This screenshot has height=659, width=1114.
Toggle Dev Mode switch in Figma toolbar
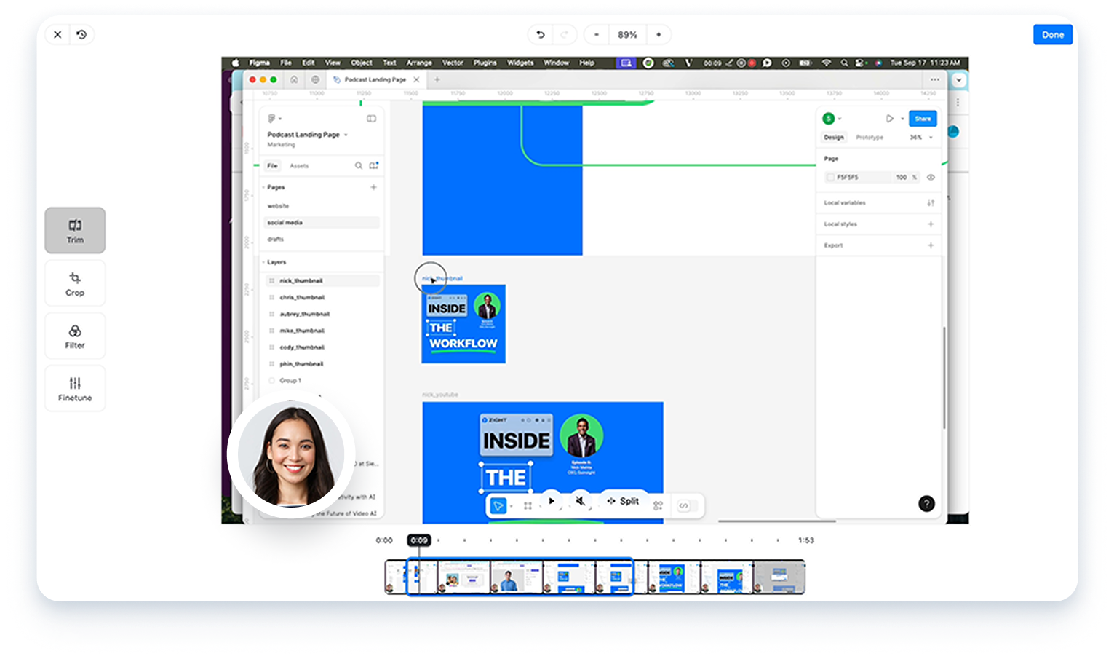tap(683, 505)
